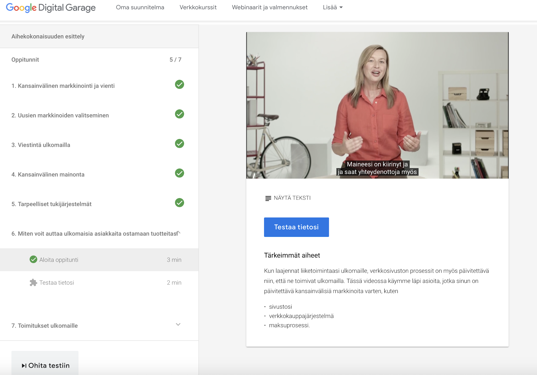Click the green checkmark beside Uusien markkinoiden valitseminen
This screenshot has width=537, height=375.
(x=179, y=114)
